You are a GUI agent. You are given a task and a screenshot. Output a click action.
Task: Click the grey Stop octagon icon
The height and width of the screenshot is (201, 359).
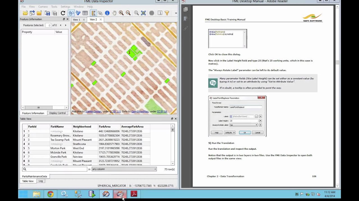(x=152, y=13)
